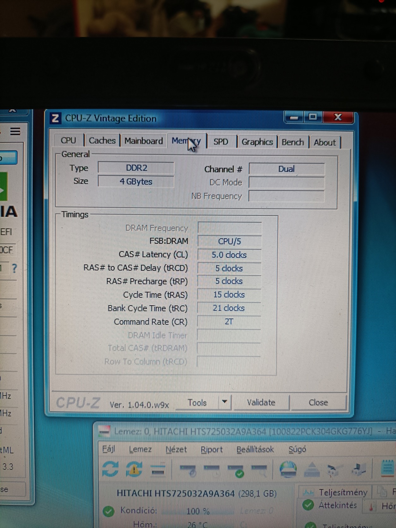Click the empty DRAM Frequency field
The height and width of the screenshot is (528, 396).
click(230, 228)
